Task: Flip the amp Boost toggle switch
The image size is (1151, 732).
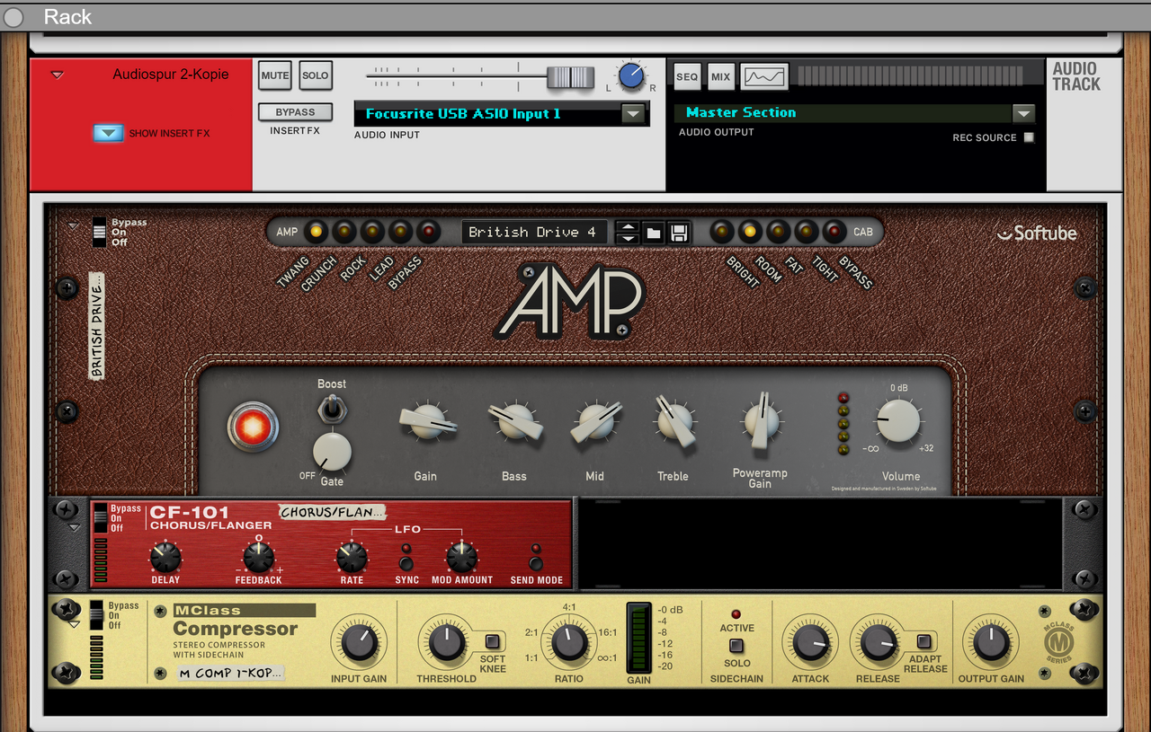Action: click(x=332, y=410)
